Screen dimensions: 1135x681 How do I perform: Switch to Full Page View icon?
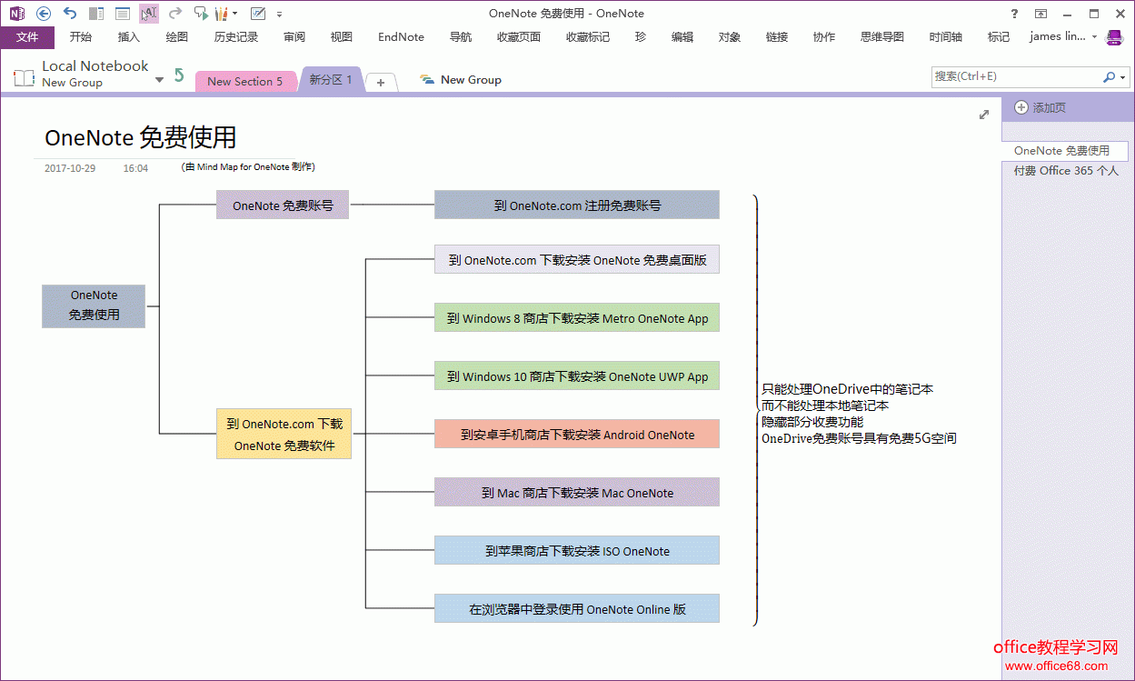tap(123, 14)
